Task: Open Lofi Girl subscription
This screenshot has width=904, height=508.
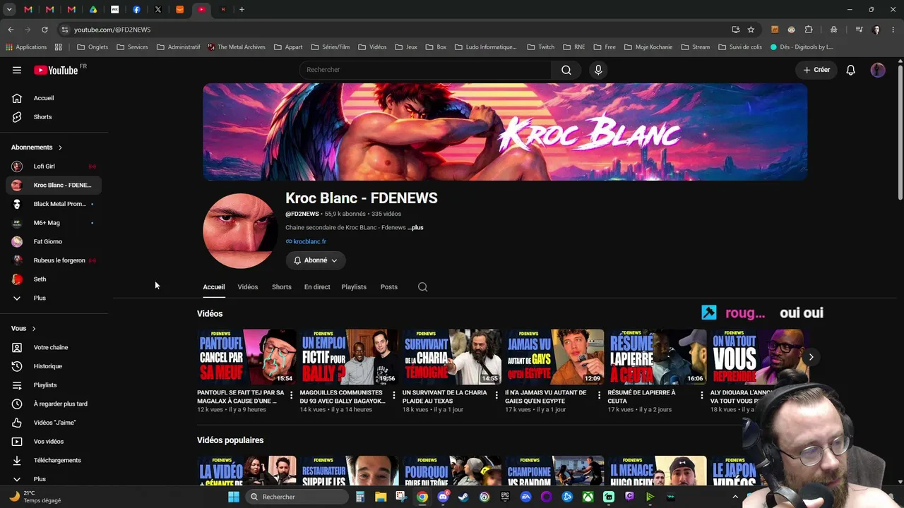Action: [x=54, y=167]
